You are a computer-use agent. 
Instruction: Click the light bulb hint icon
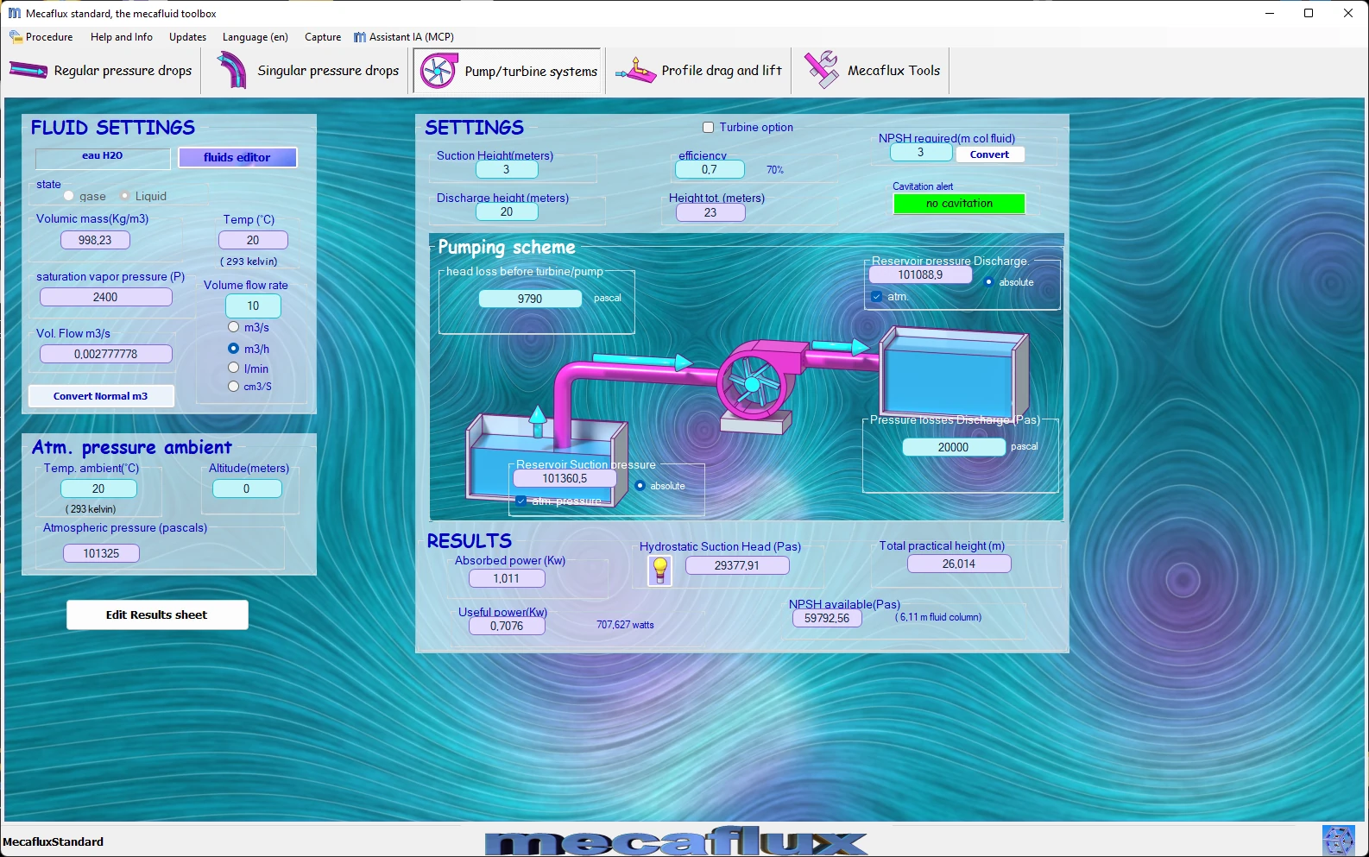click(x=659, y=570)
